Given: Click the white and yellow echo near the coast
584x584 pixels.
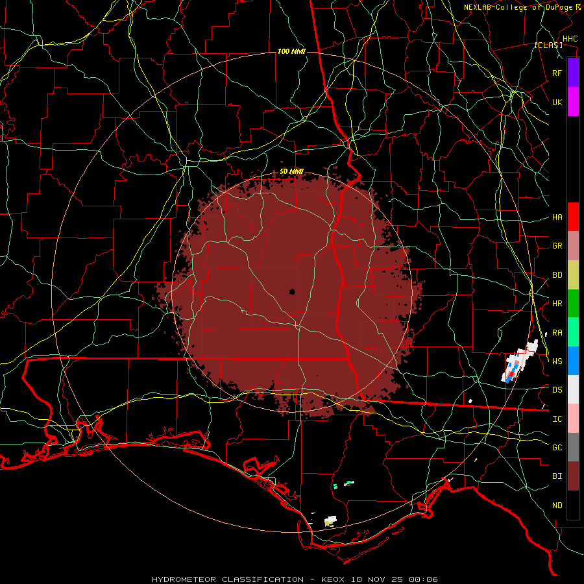Looking at the screenshot, I should pos(330,520).
